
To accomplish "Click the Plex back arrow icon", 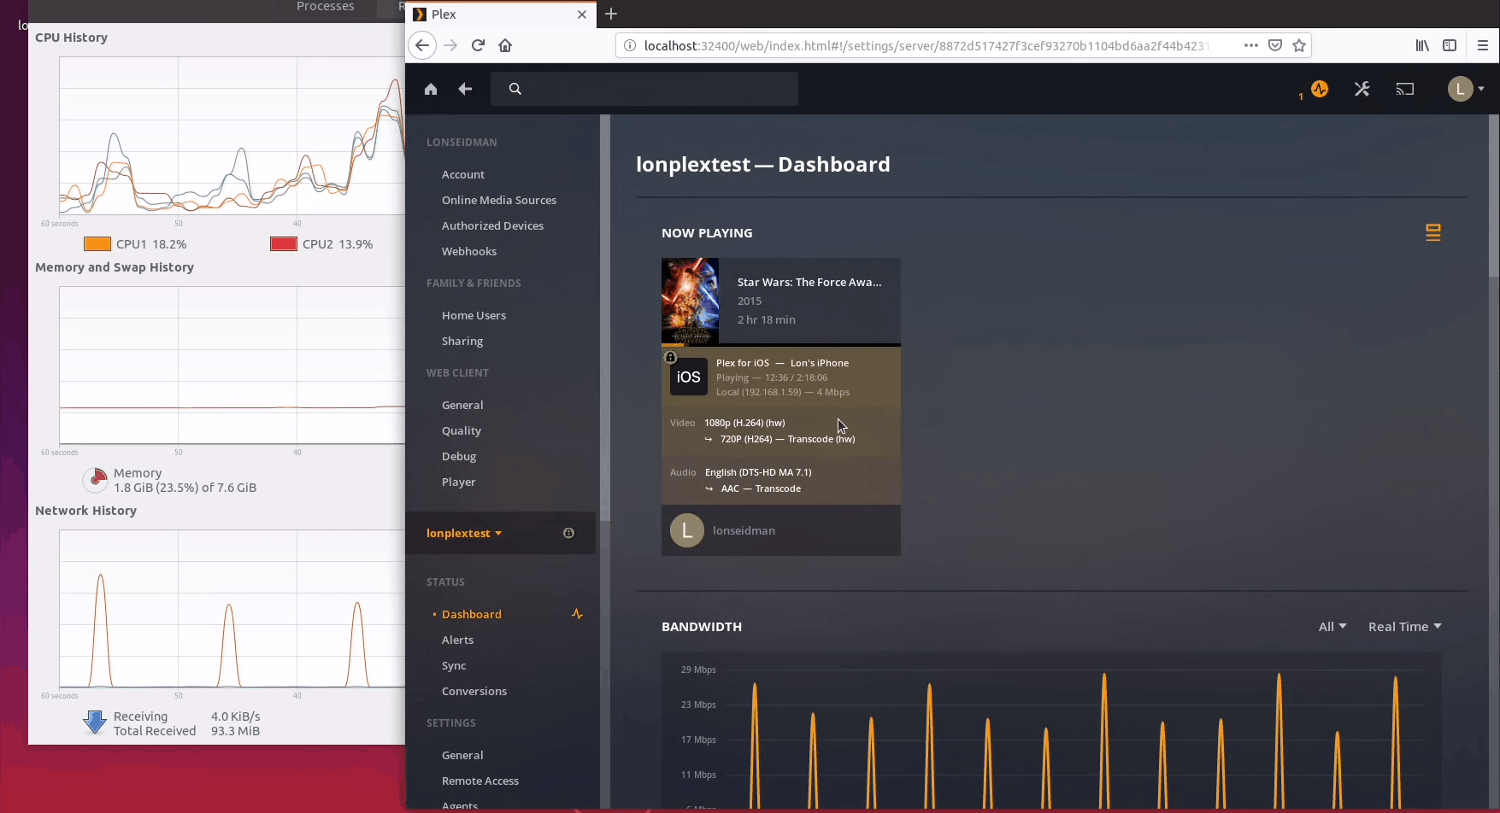I will pyautogui.click(x=465, y=89).
